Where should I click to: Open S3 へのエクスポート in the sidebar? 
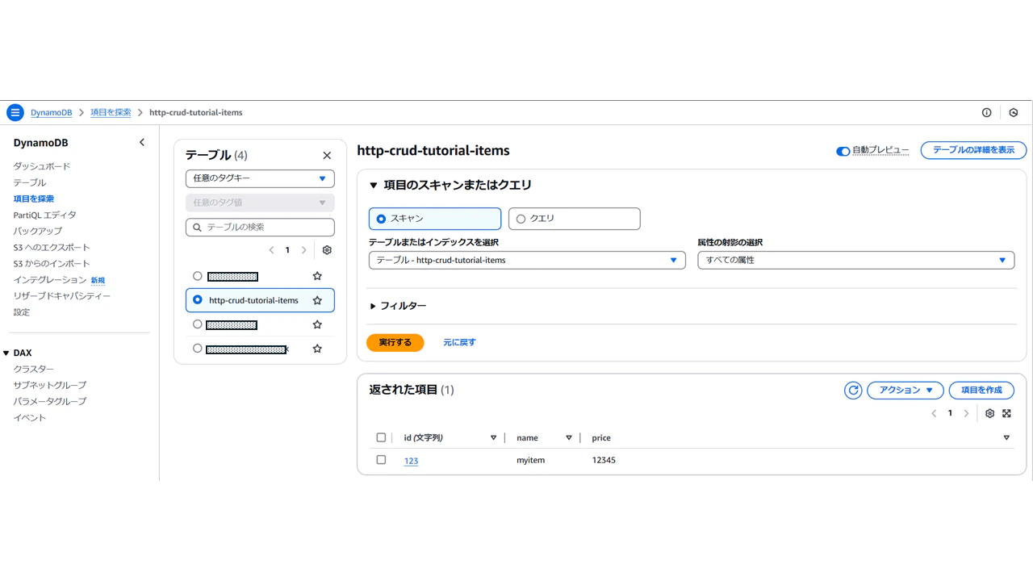[52, 248]
